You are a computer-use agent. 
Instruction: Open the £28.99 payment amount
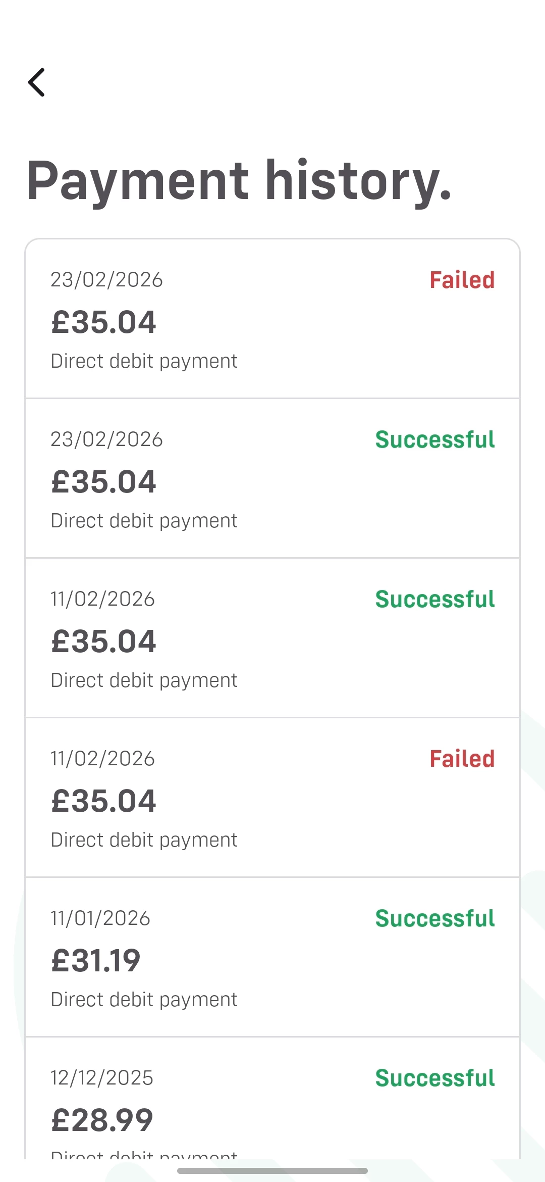tap(102, 1120)
